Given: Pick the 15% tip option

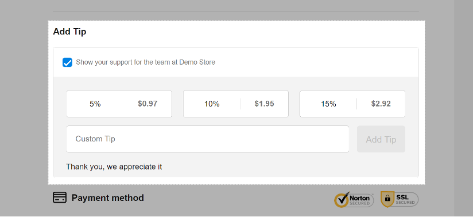Looking at the screenshot, I should tap(352, 104).
